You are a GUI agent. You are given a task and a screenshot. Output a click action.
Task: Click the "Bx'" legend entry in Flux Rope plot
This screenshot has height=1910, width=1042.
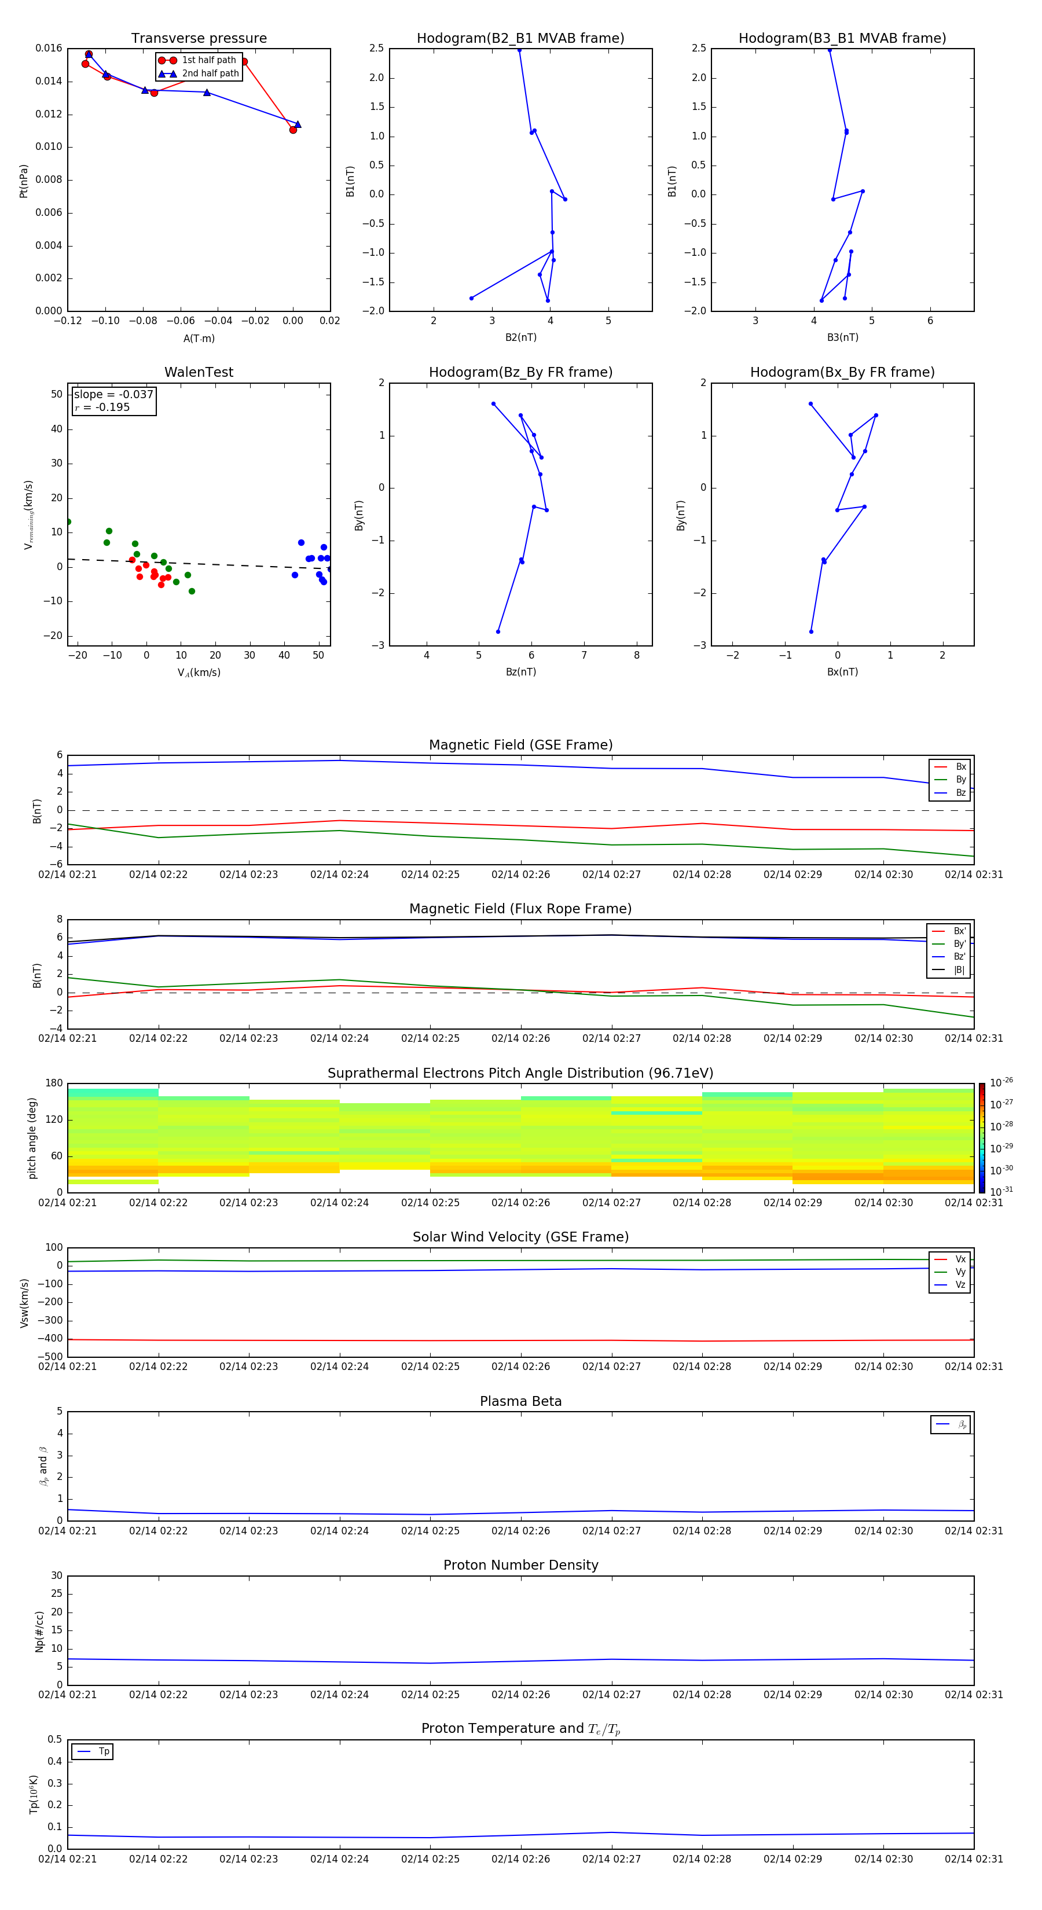(949, 931)
